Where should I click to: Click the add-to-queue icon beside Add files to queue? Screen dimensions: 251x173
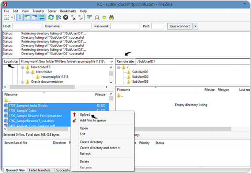[x=74, y=120]
